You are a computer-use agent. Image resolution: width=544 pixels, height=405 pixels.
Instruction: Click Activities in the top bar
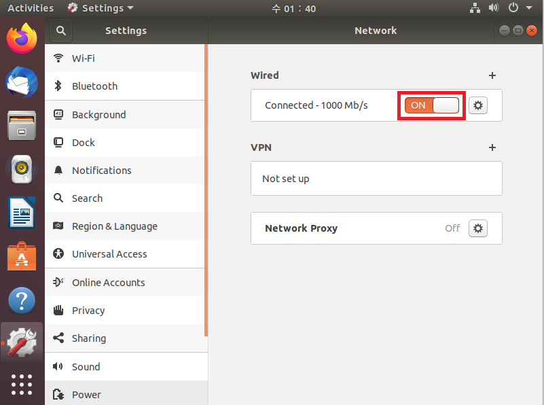[x=31, y=8]
